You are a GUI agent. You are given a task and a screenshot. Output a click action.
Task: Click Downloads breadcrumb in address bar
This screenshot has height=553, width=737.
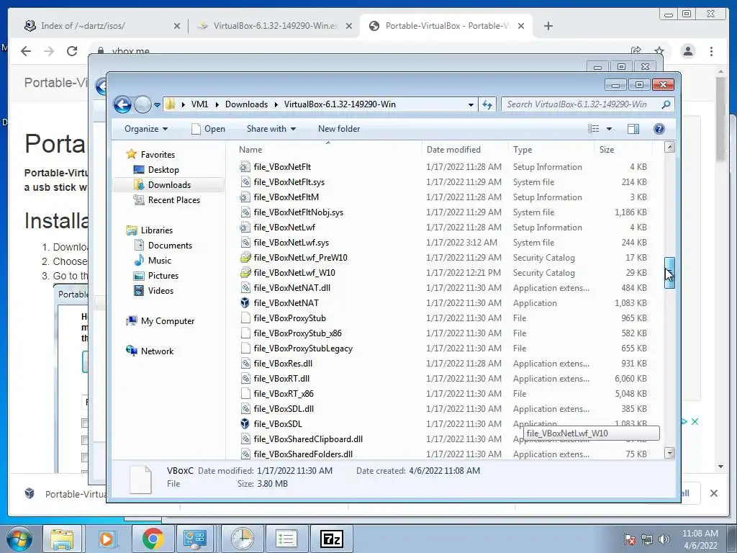[x=246, y=104]
